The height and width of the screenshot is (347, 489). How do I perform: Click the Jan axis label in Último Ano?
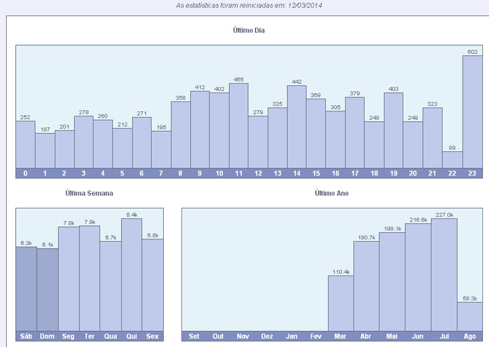[x=292, y=337]
